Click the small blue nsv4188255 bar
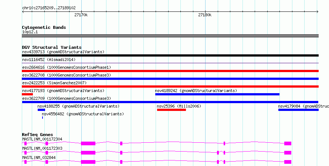The image size is (329, 166). 41,110
